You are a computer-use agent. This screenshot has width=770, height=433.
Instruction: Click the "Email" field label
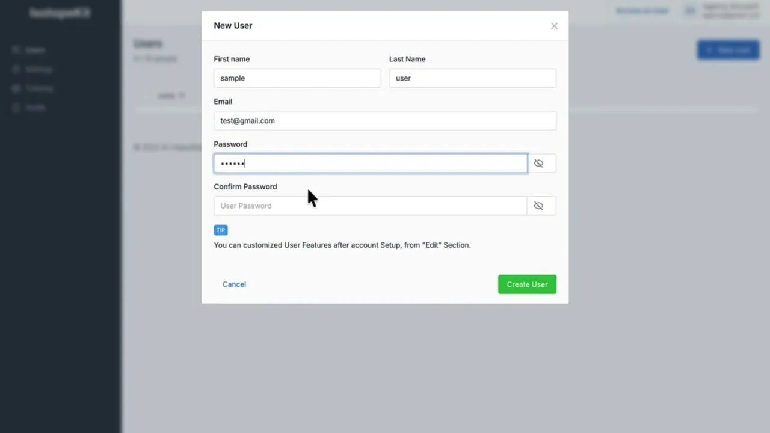223,102
